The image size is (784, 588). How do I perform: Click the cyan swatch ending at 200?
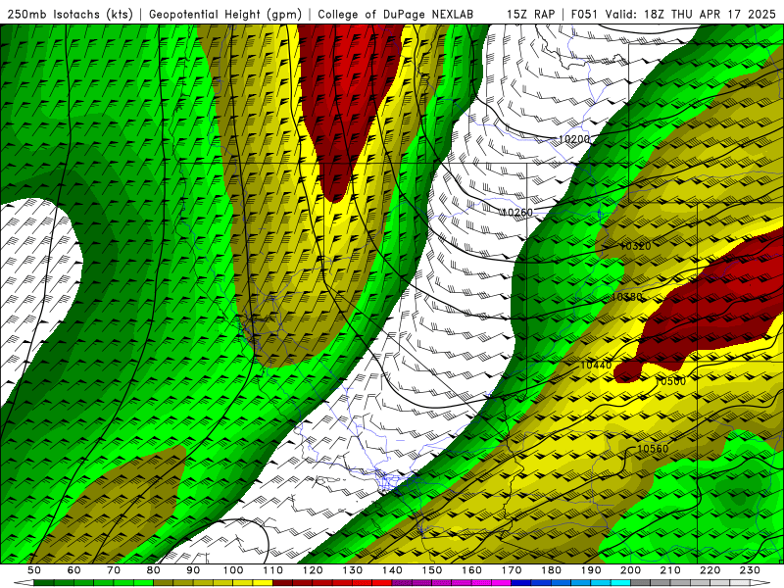click(x=620, y=583)
